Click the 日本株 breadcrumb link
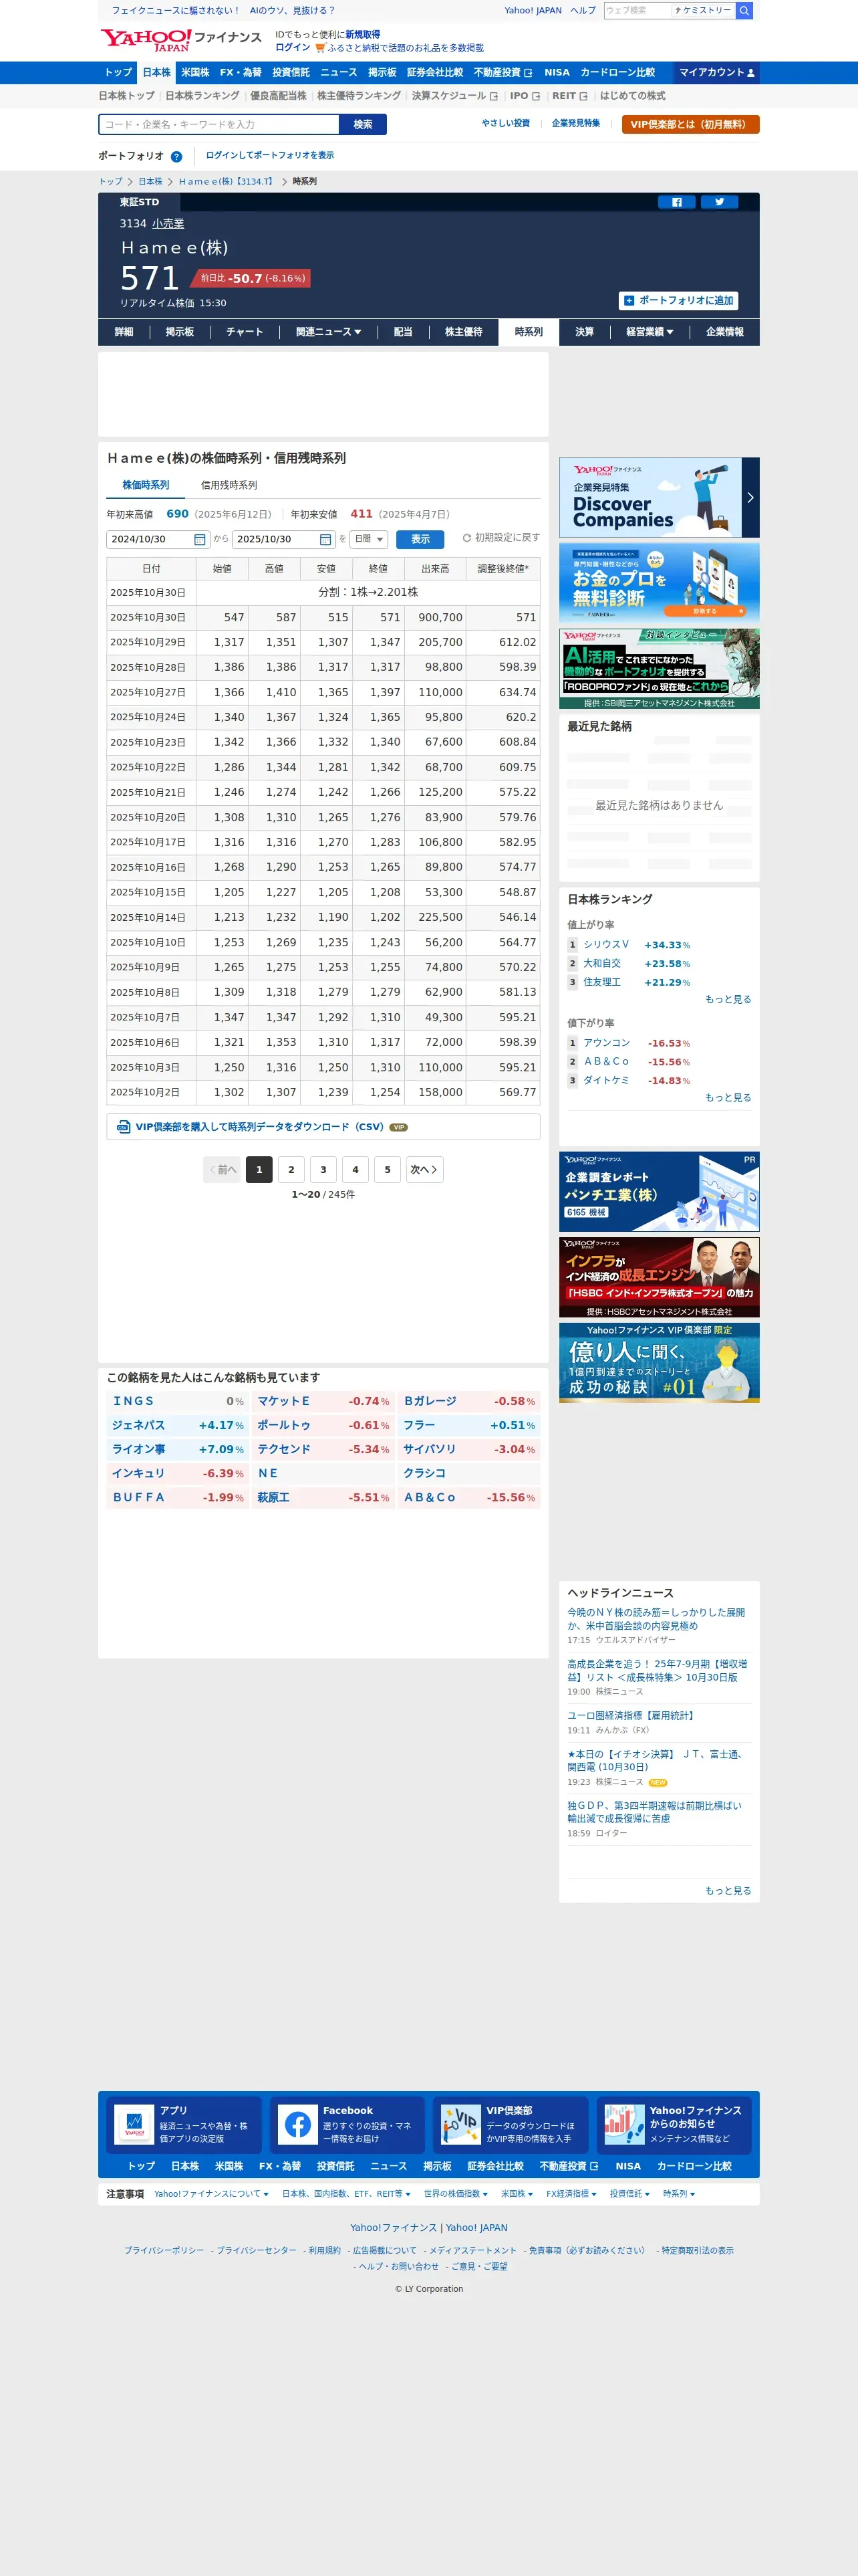The height and width of the screenshot is (2576, 858). tap(150, 182)
